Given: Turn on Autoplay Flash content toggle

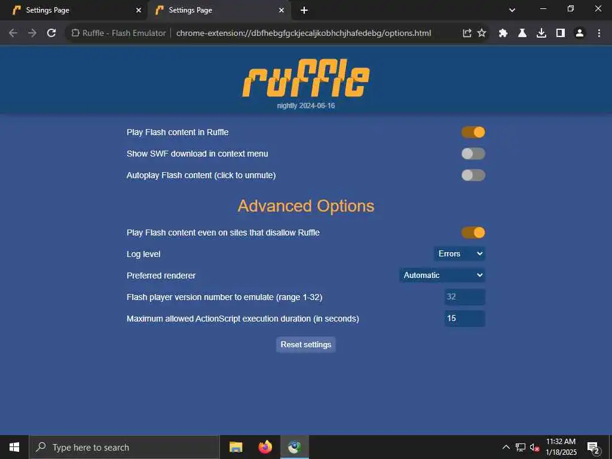Looking at the screenshot, I should [x=473, y=175].
